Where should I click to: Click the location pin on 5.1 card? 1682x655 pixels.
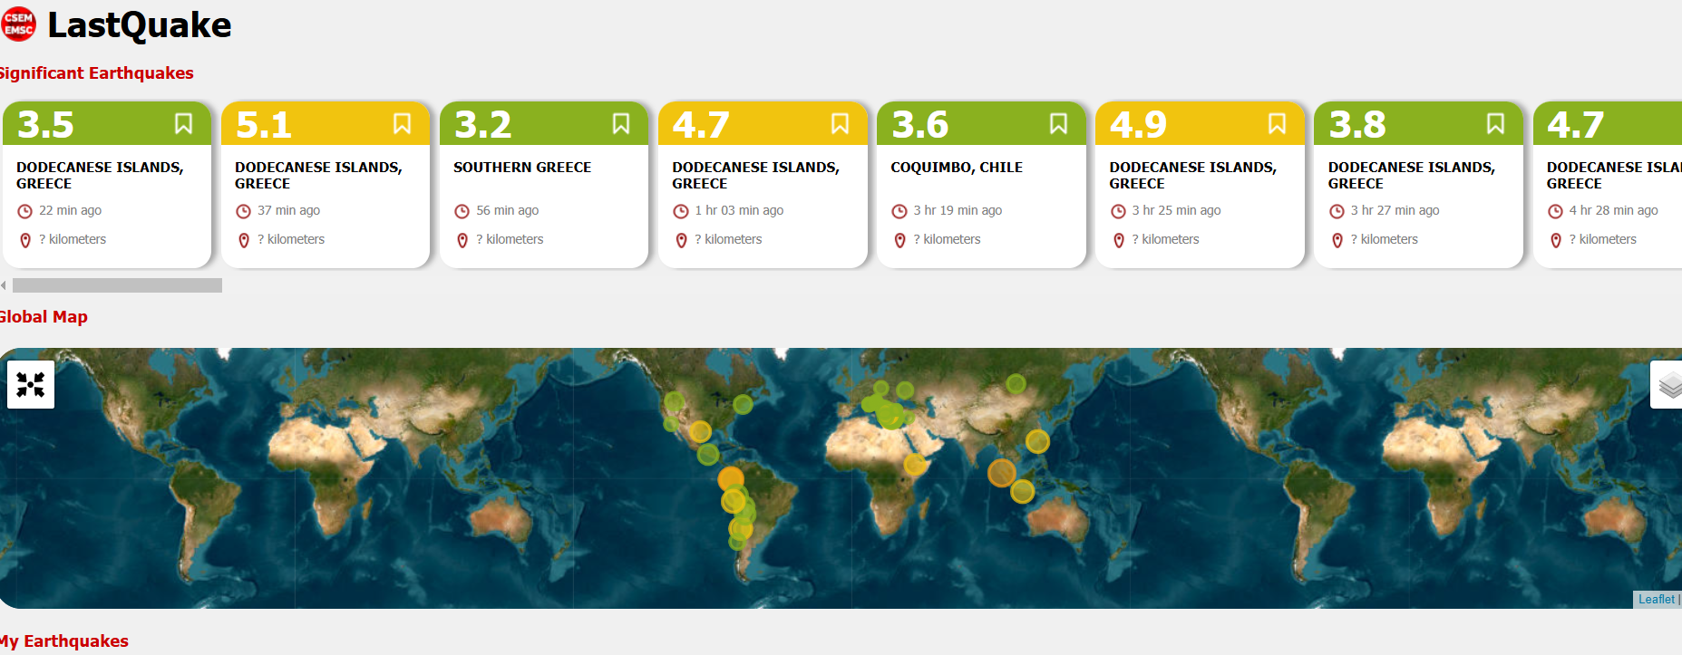coord(244,240)
